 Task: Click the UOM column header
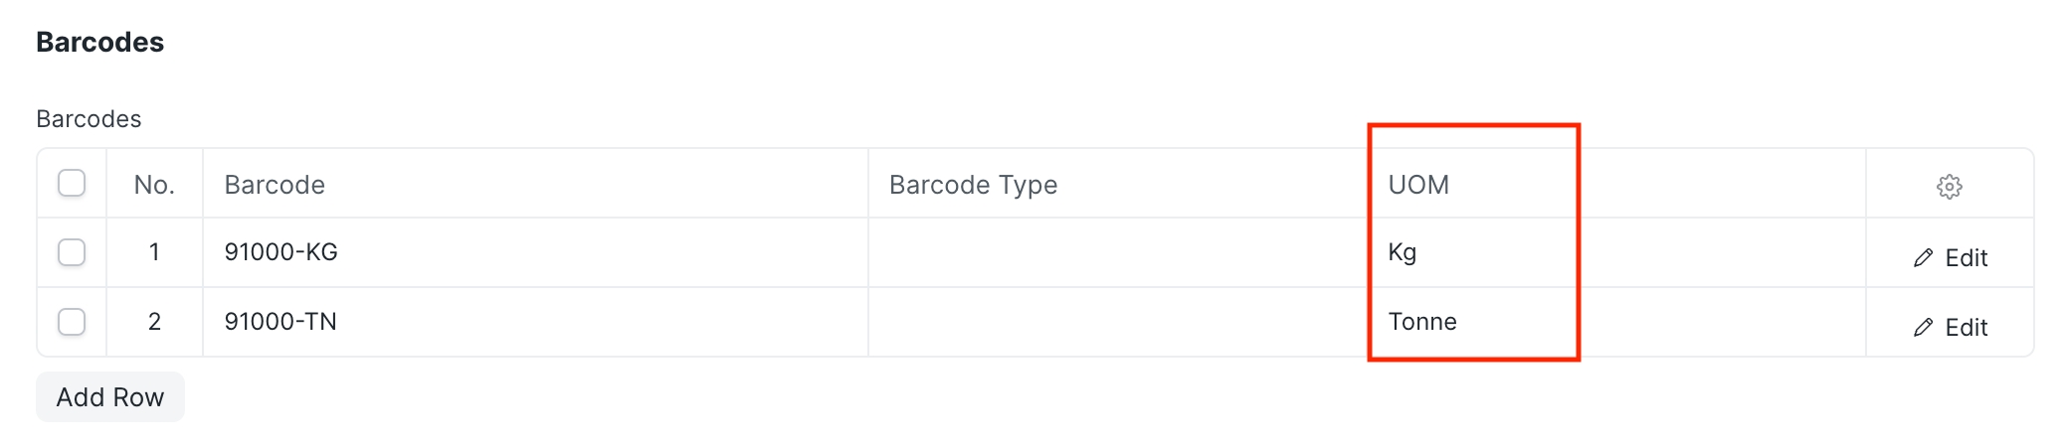(1418, 185)
